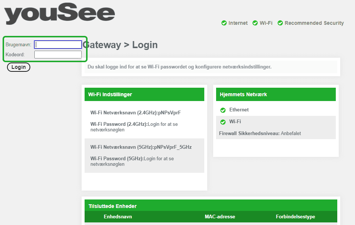The height and width of the screenshot is (225, 355).
Task: Click the Wi-Fi Netværksnavn (5GHz) entry
Action: 141,147
